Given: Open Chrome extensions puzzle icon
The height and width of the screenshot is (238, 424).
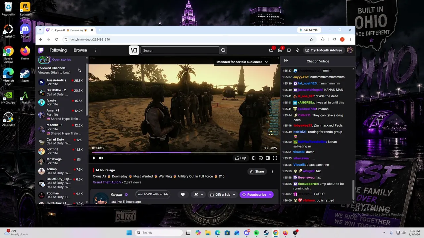Looking at the screenshot, I should tap(322, 39).
